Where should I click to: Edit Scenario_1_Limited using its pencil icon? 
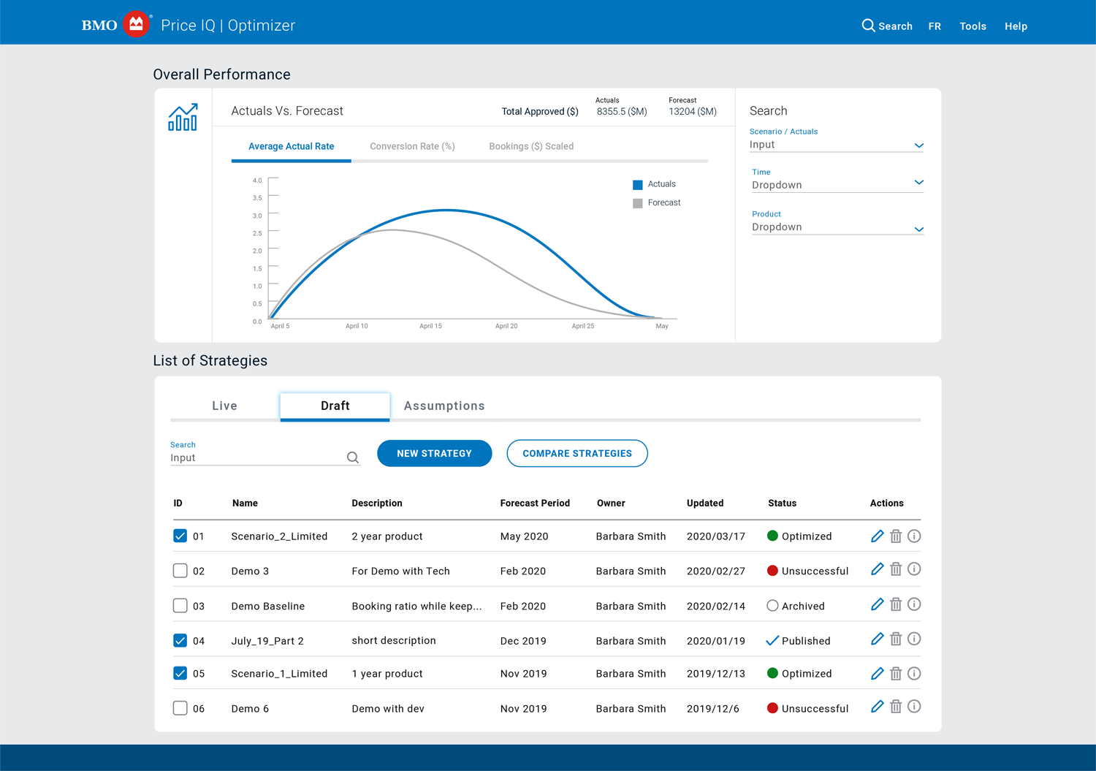877,673
